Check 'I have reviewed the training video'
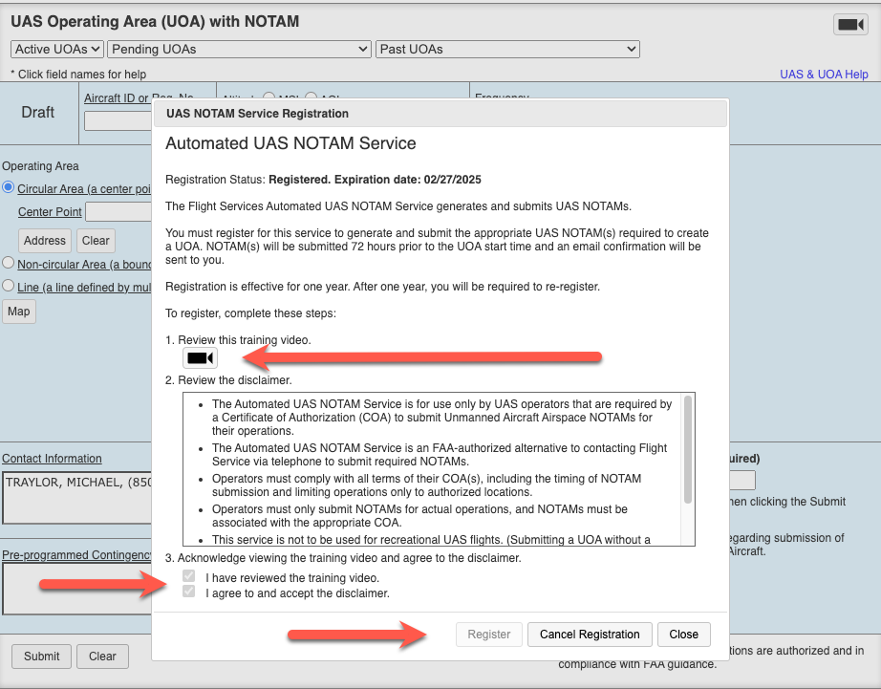Image resolution: width=881 pixels, height=689 pixels. click(189, 576)
